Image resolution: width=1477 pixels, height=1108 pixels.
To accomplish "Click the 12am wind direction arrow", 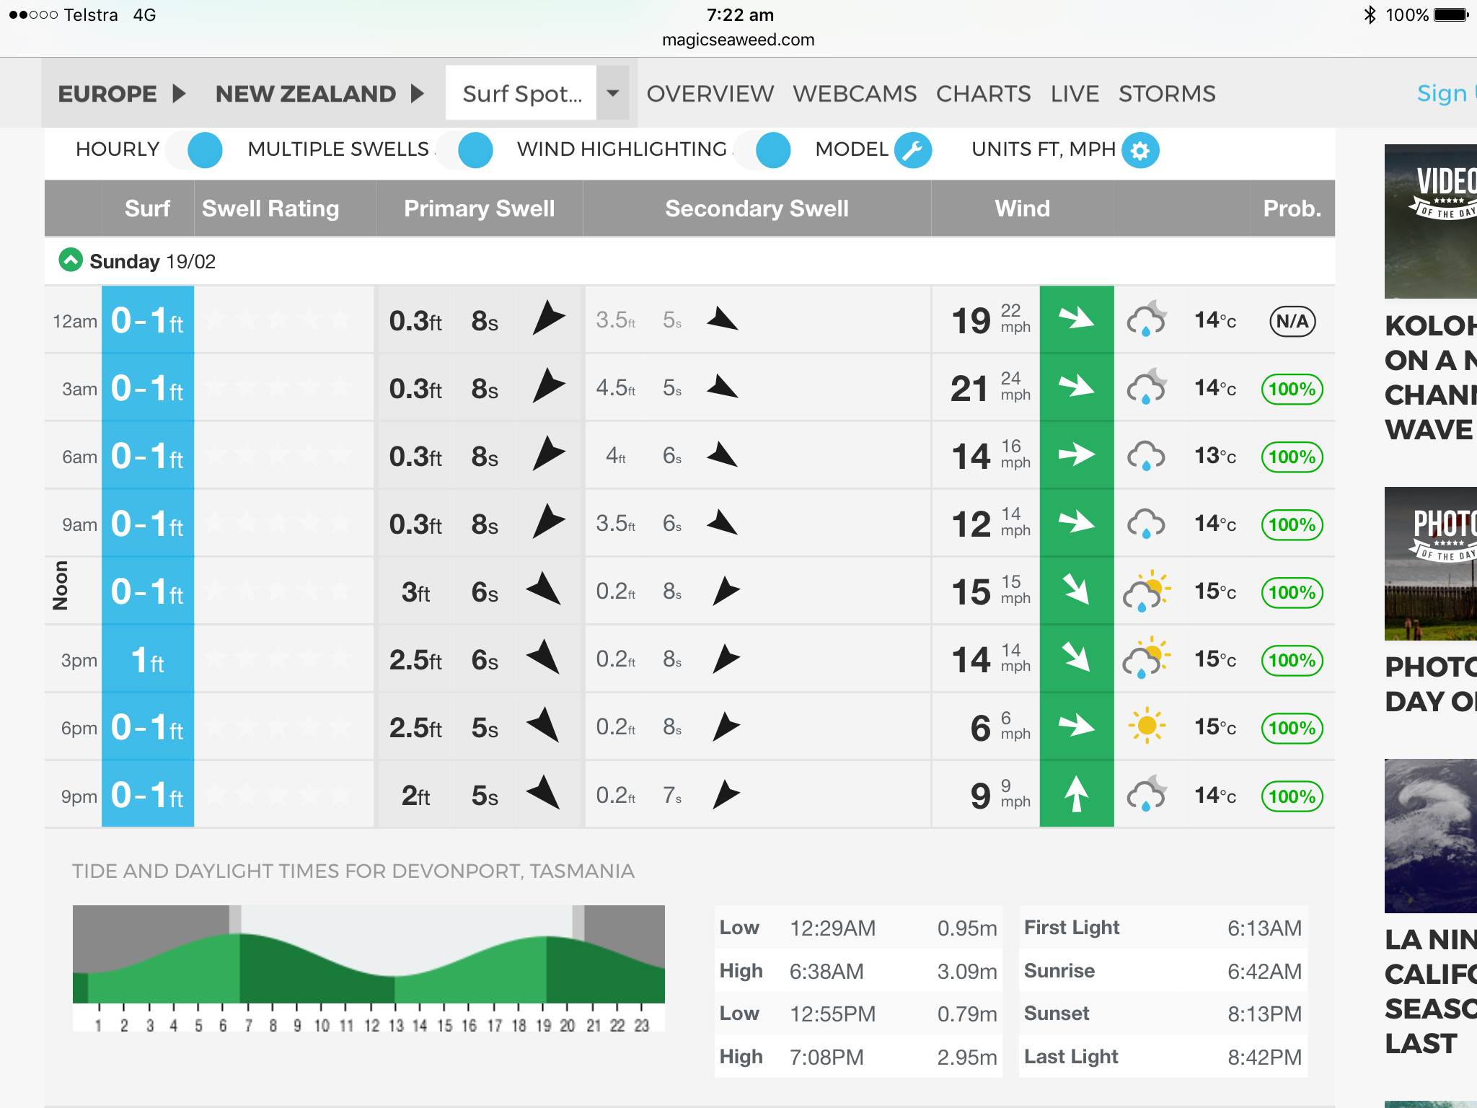I will coord(1076,320).
